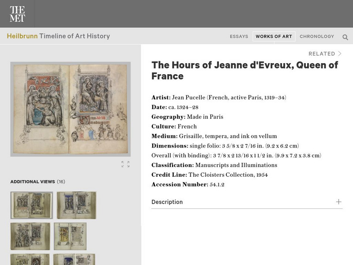Click the accession number 54.1.2
The image size is (353, 265).
(217, 185)
